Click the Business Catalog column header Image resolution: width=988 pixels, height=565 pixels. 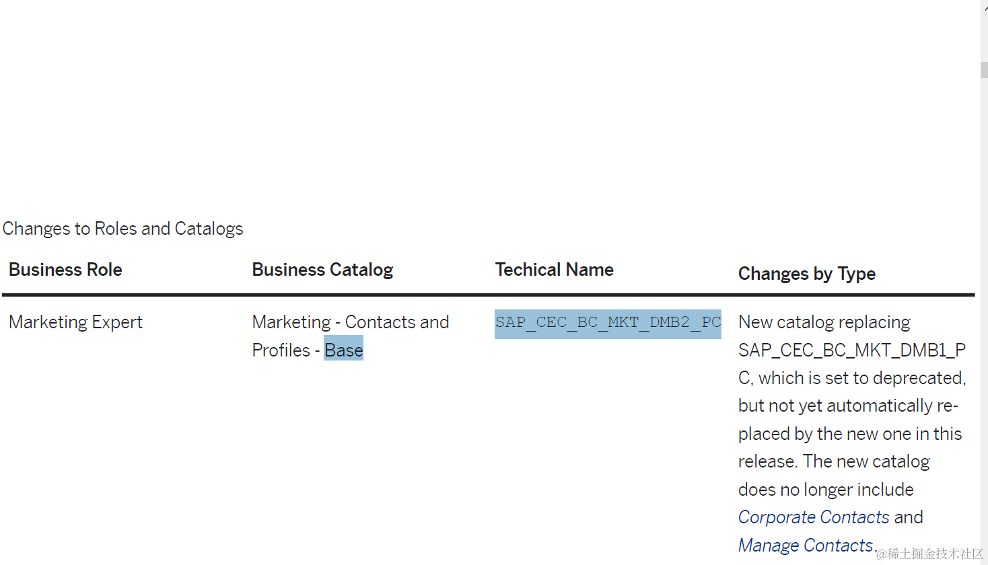[x=322, y=270]
